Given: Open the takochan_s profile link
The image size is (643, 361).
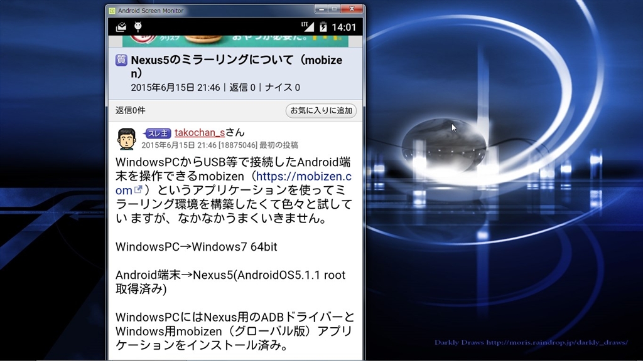Looking at the screenshot, I should point(200,133).
